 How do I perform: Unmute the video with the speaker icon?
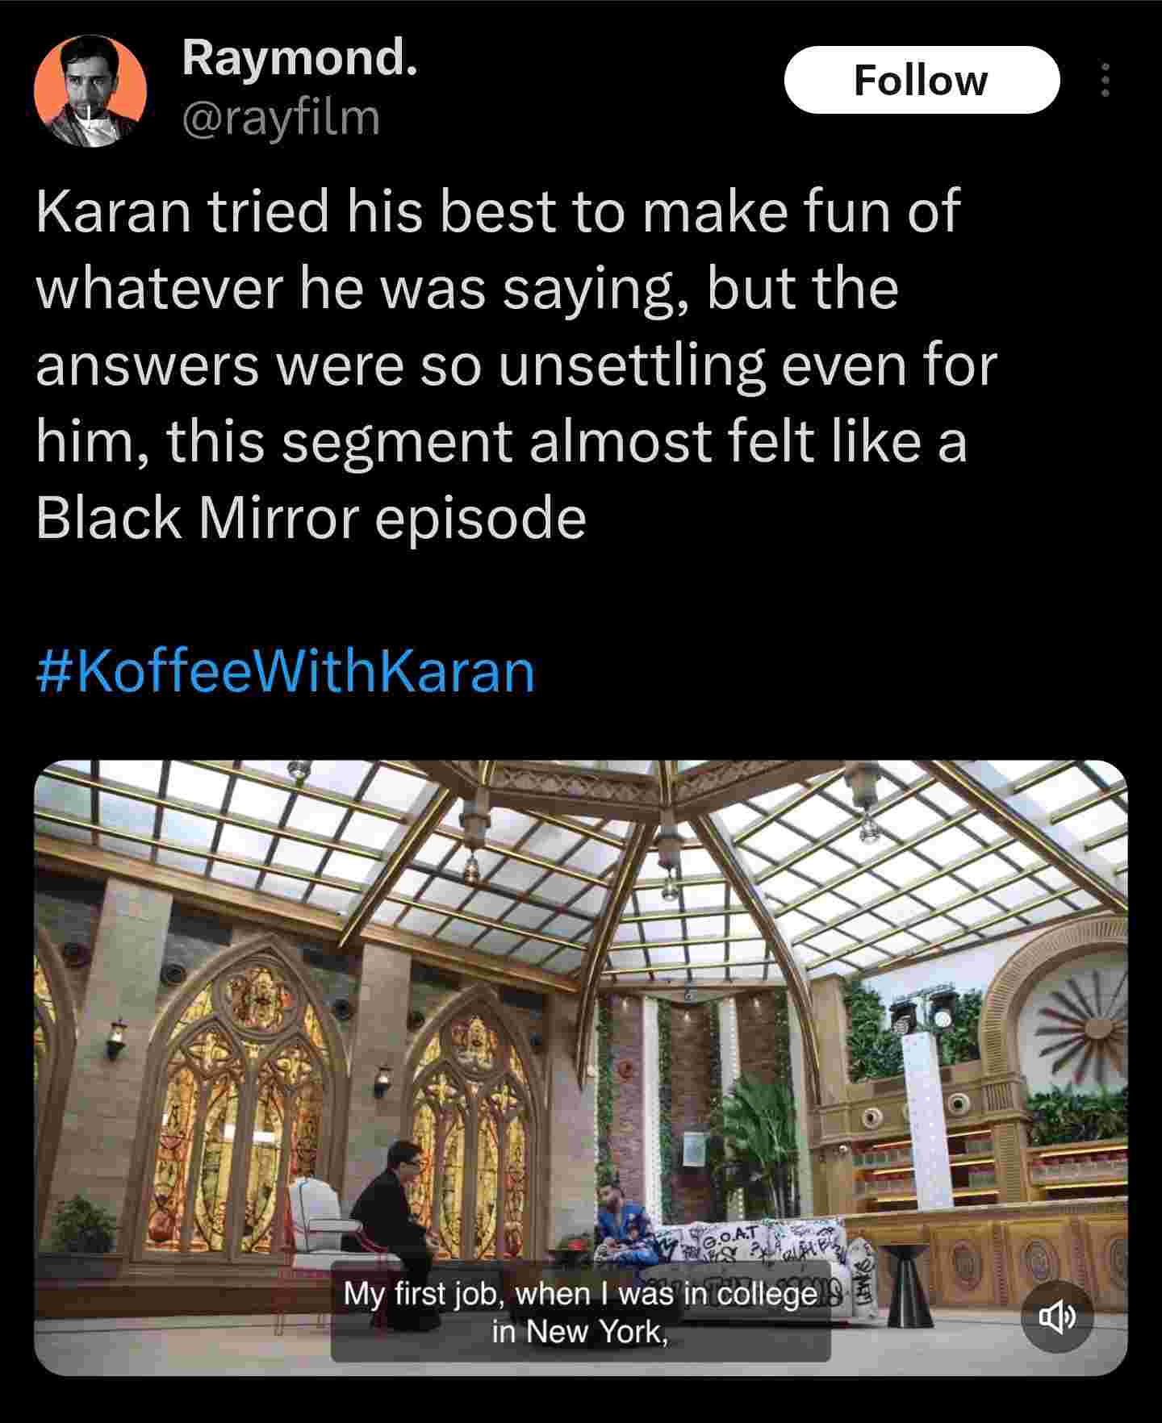(1056, 1317)
